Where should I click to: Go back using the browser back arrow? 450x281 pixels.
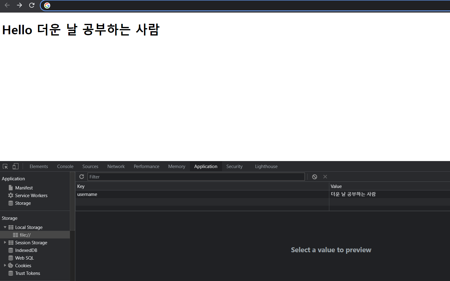[7, 5]
